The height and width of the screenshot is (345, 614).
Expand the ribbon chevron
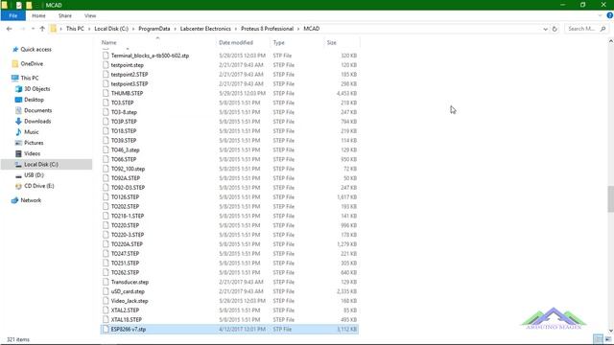600,15
